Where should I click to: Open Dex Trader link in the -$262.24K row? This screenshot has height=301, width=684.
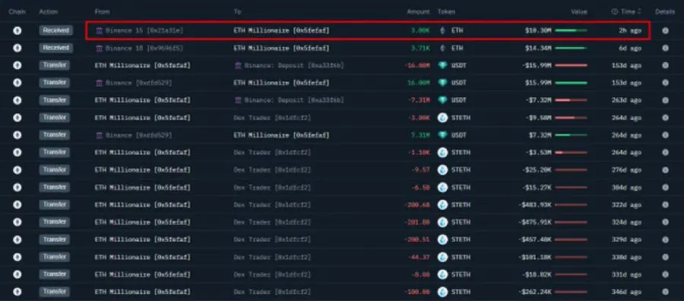272,291
